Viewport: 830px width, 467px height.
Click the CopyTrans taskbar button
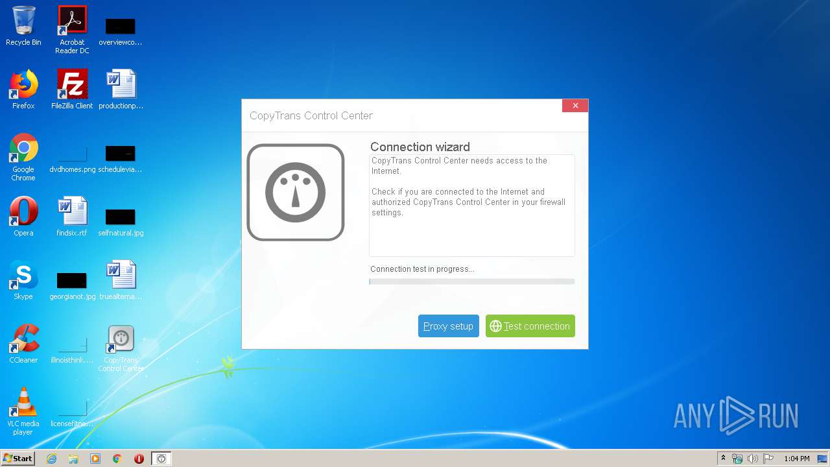(161, 459)
